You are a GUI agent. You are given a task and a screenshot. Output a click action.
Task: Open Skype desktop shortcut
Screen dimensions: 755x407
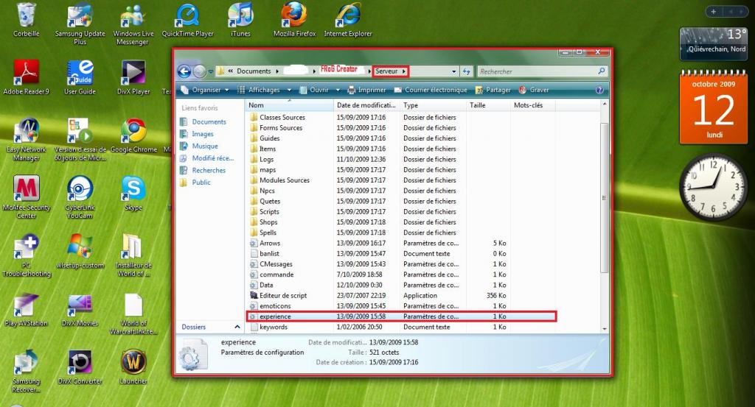[x=133, y=193]
